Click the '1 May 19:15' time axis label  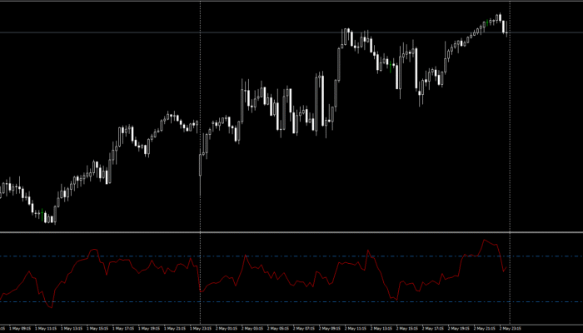[x=149, y=329]
